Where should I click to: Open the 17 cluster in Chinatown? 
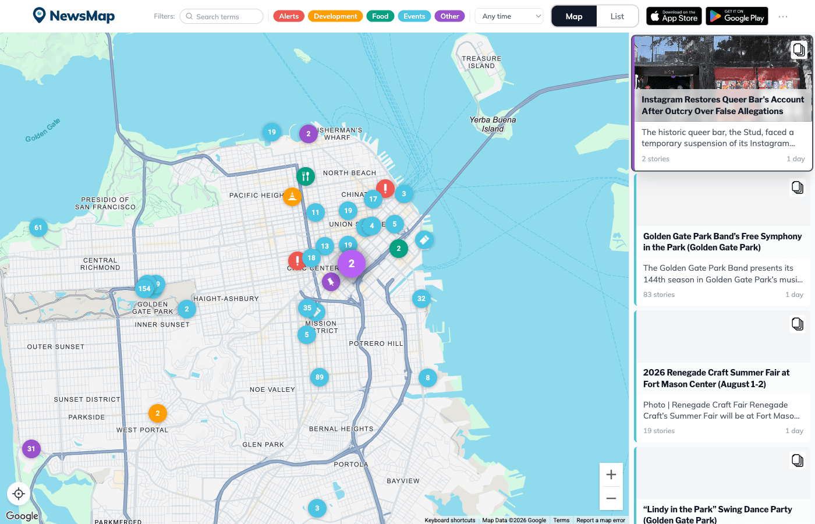pyautogui.click(x=373, y=199)
